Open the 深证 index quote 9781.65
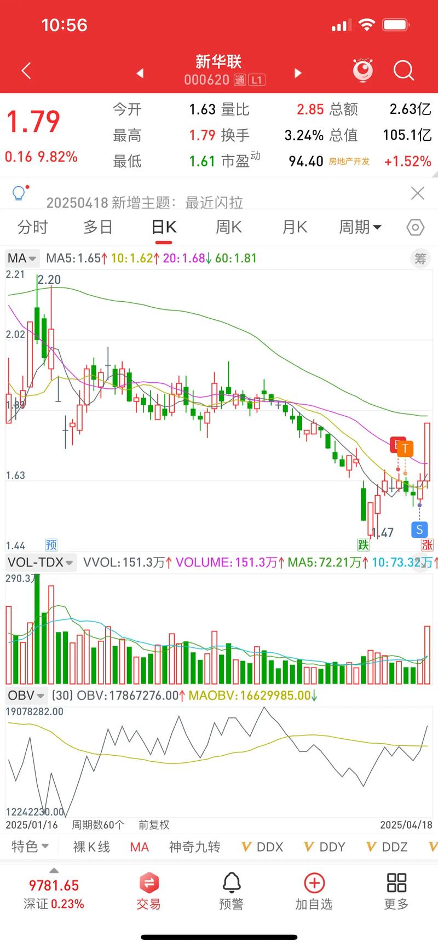The image size is (438, 948). pos(54,894)
